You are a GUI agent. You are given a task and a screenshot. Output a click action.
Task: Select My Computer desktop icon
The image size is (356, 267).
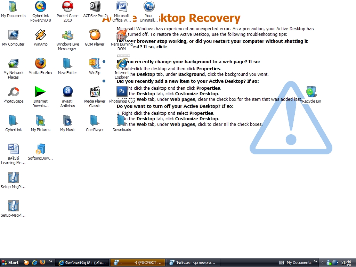(13, 38)
